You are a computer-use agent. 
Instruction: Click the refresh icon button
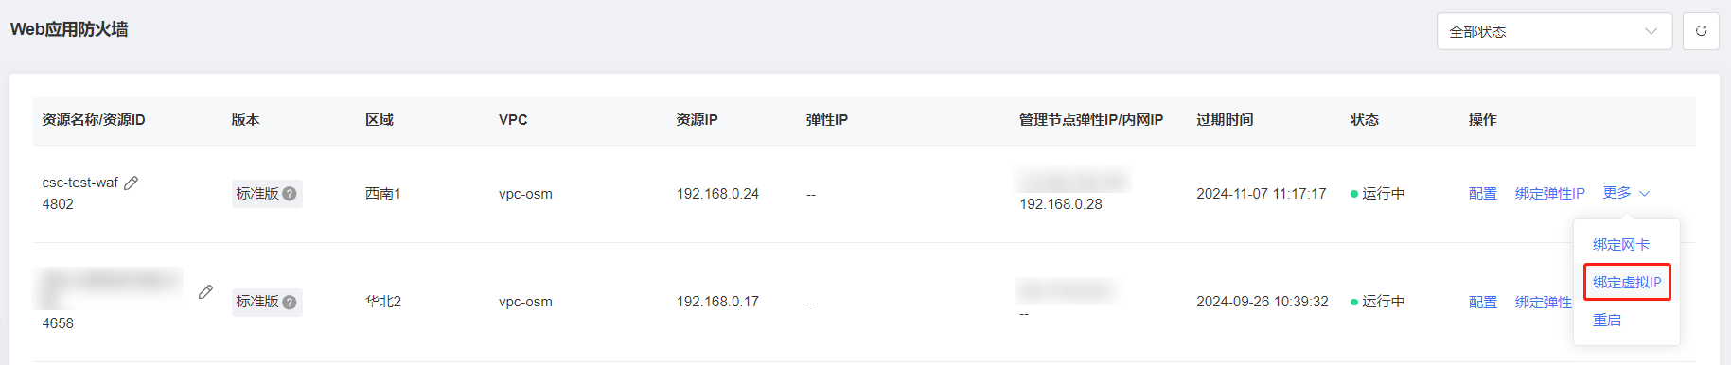click(1701, 31)
